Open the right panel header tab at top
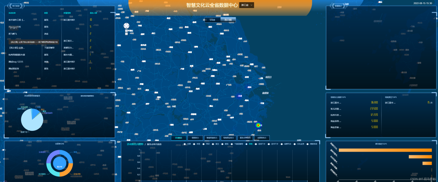Viewport: 438px width, 182px height. tap(338, 5)
